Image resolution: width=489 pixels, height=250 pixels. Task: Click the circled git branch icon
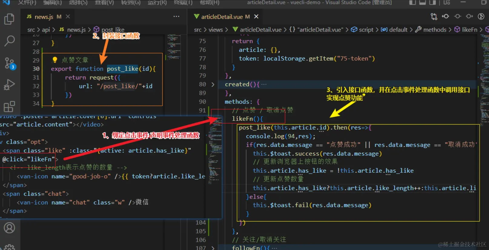[481, 16]
